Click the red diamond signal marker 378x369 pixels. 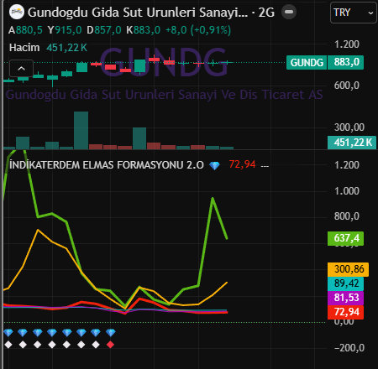111,345
